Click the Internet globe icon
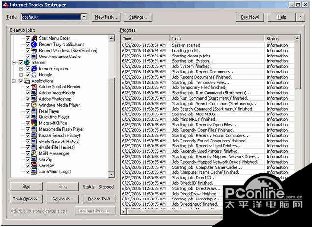The height and width of the screenshot is (227, 312). click(27, 62)
